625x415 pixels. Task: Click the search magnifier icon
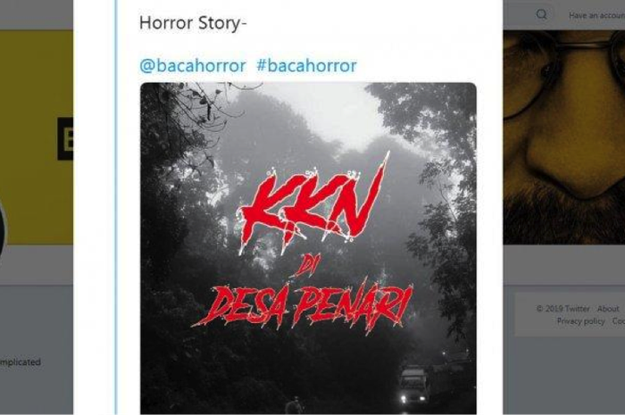click(x=541, y=15)
